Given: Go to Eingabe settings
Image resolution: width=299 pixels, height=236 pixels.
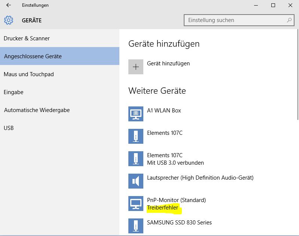Looking at the screenshot, I should (13, 92).
